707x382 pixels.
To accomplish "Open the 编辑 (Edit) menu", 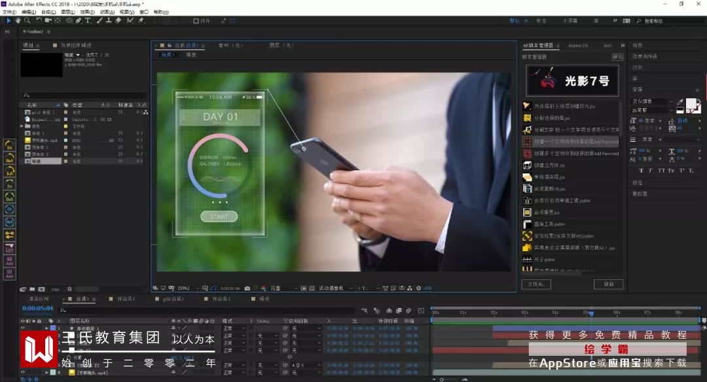I will pos(29,12).
